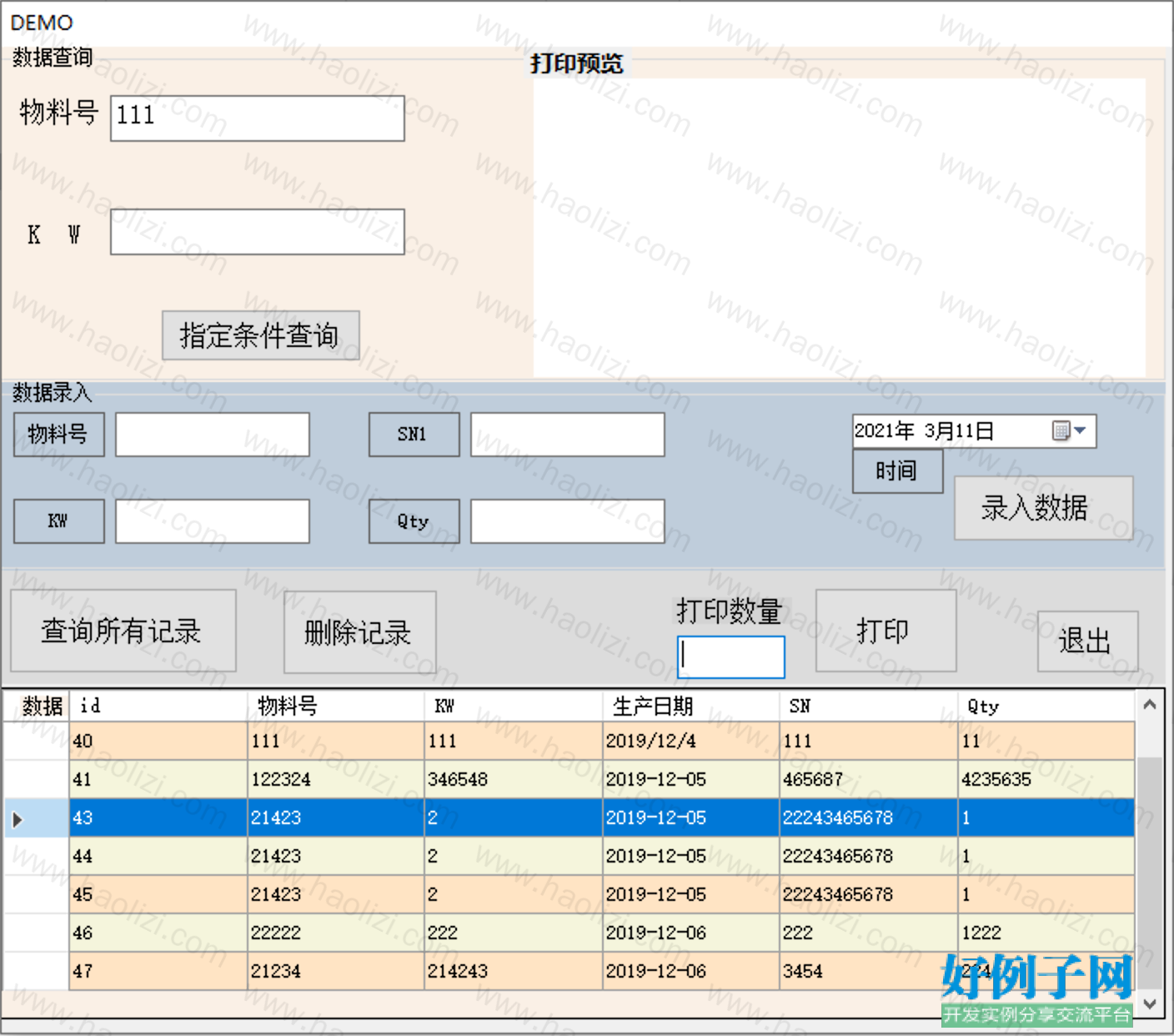The height and width of the screenshot is (1036, 1174).
Task: Select the SN cell 465687
Action: click(x=868, y=779)
